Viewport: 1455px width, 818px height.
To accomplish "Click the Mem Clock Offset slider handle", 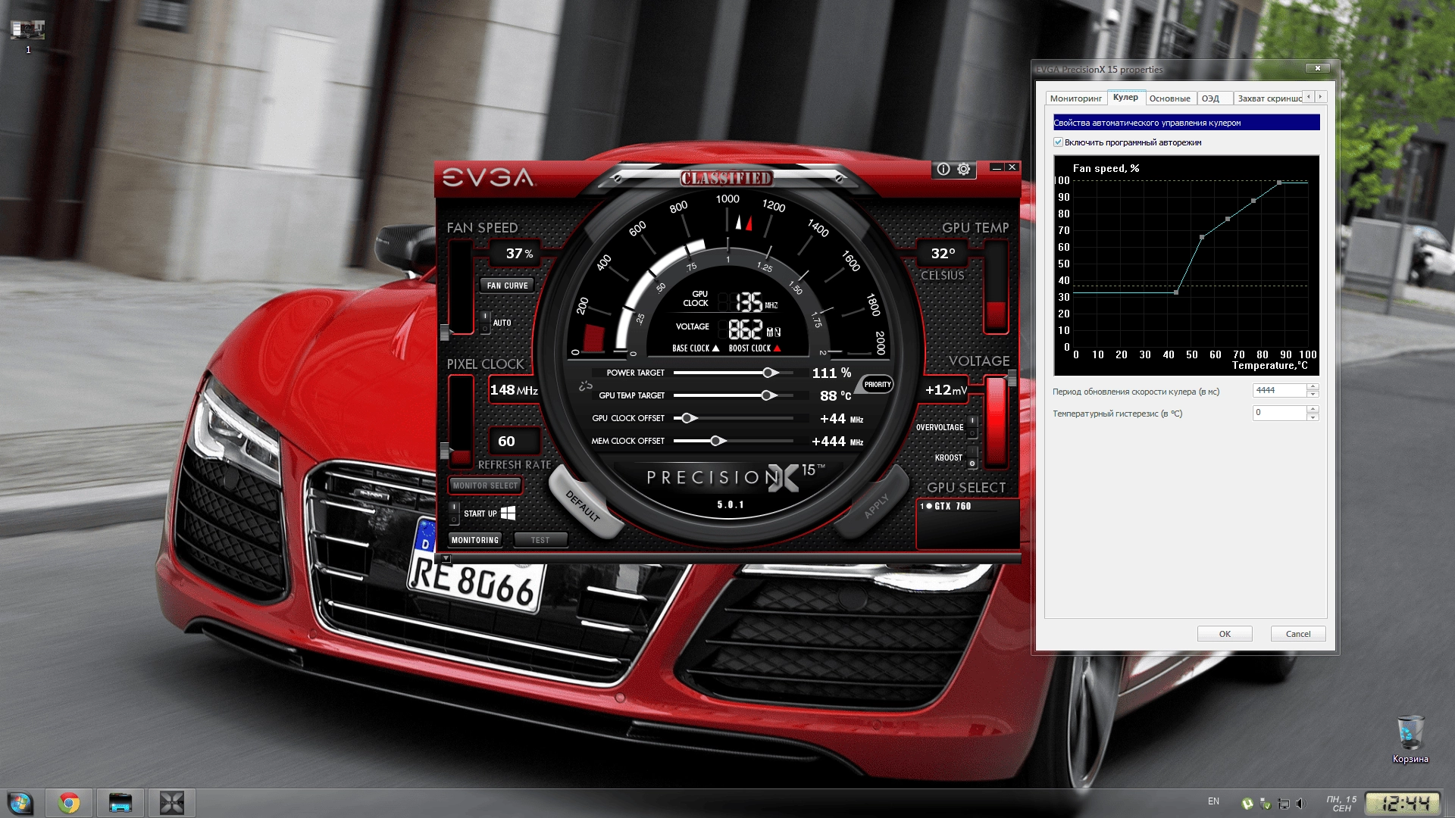I will (717, 441).
